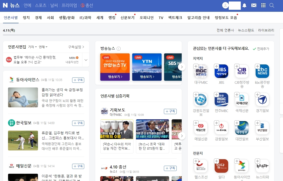Open the 연재 dropdown
283x181 pixels.
(42, 47)
